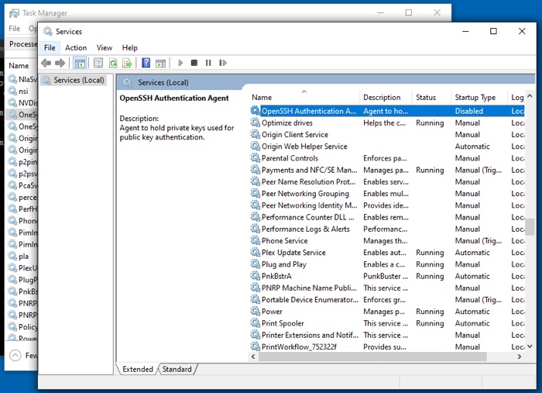
Task: Click the Export List toolbar icon
Action: [x=127, y=63]
